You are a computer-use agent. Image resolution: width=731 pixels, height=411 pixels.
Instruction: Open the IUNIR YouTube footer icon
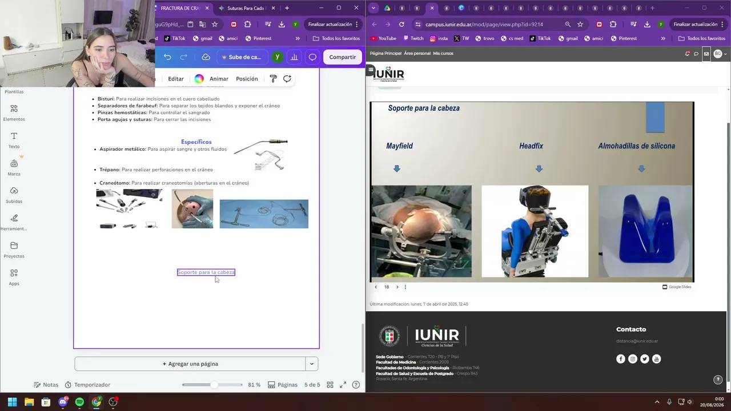657,359
